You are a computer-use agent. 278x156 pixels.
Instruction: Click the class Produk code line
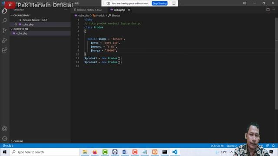[94, 27]
